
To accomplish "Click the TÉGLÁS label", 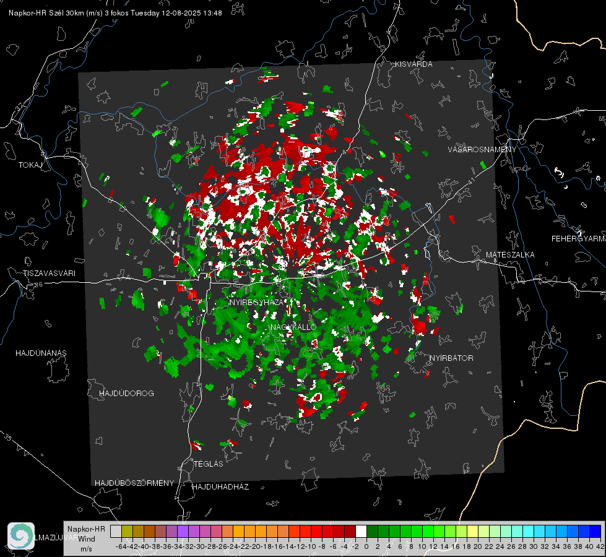I will pyautogui.click(x=209, y=464).
